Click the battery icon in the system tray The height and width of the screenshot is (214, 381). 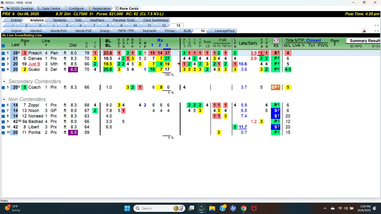pyautogui.click(x=352, y=208)
